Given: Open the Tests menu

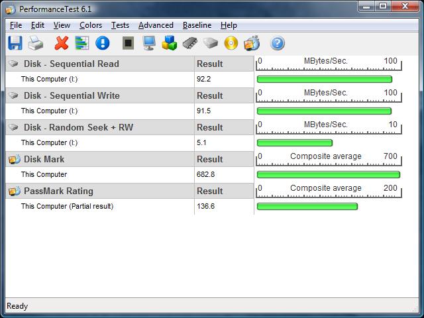Looking at the screenshot, I should coord(120,25).
